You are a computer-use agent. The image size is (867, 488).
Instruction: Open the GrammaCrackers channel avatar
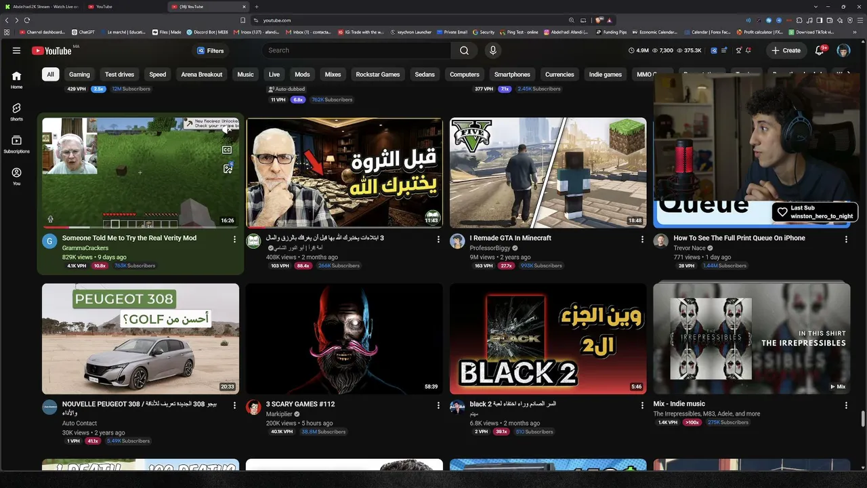click(49, 241)
